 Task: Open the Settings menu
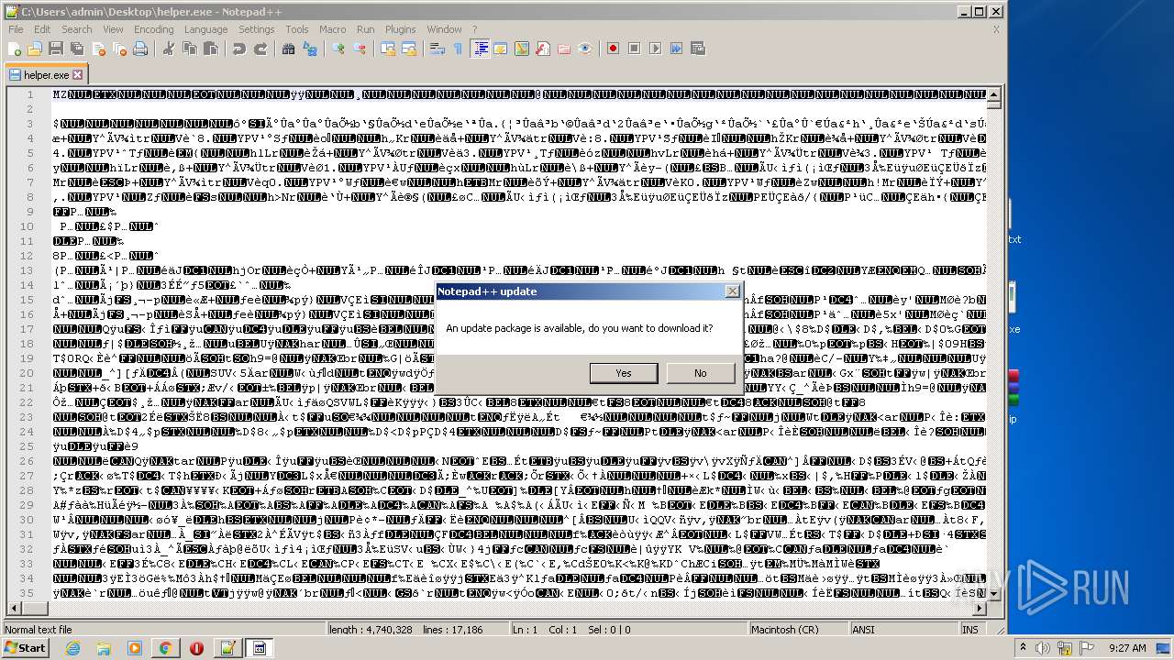point(257,29)
